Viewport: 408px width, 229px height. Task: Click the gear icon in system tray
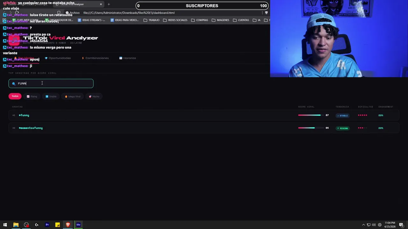[x=380, y=225]
